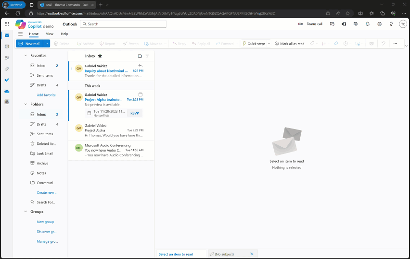Open TC account manager avatar

pos(403,24)
